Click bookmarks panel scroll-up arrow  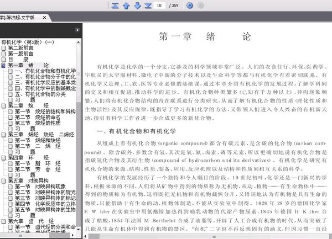79,42
